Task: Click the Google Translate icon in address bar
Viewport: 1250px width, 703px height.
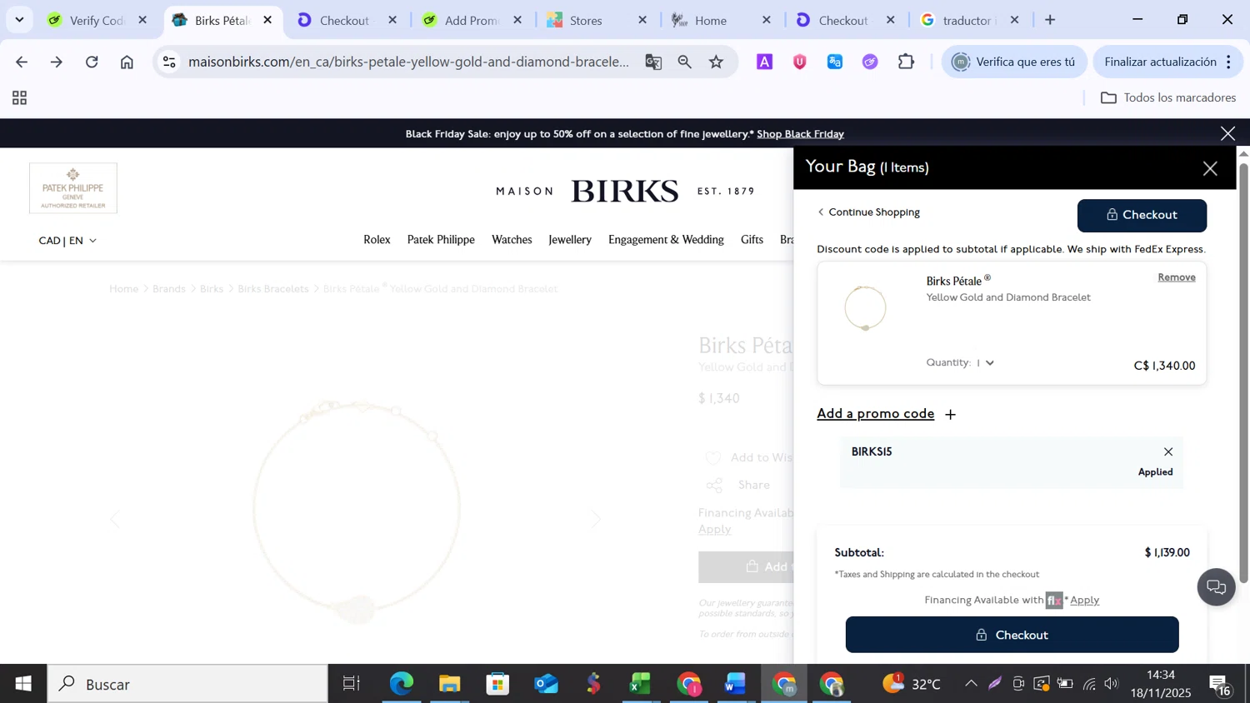Action: (x=653, y=62)
